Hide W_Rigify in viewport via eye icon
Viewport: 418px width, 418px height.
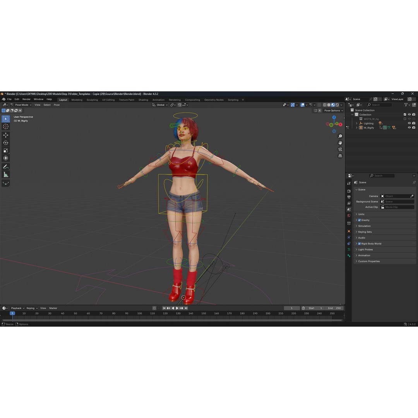409,128
